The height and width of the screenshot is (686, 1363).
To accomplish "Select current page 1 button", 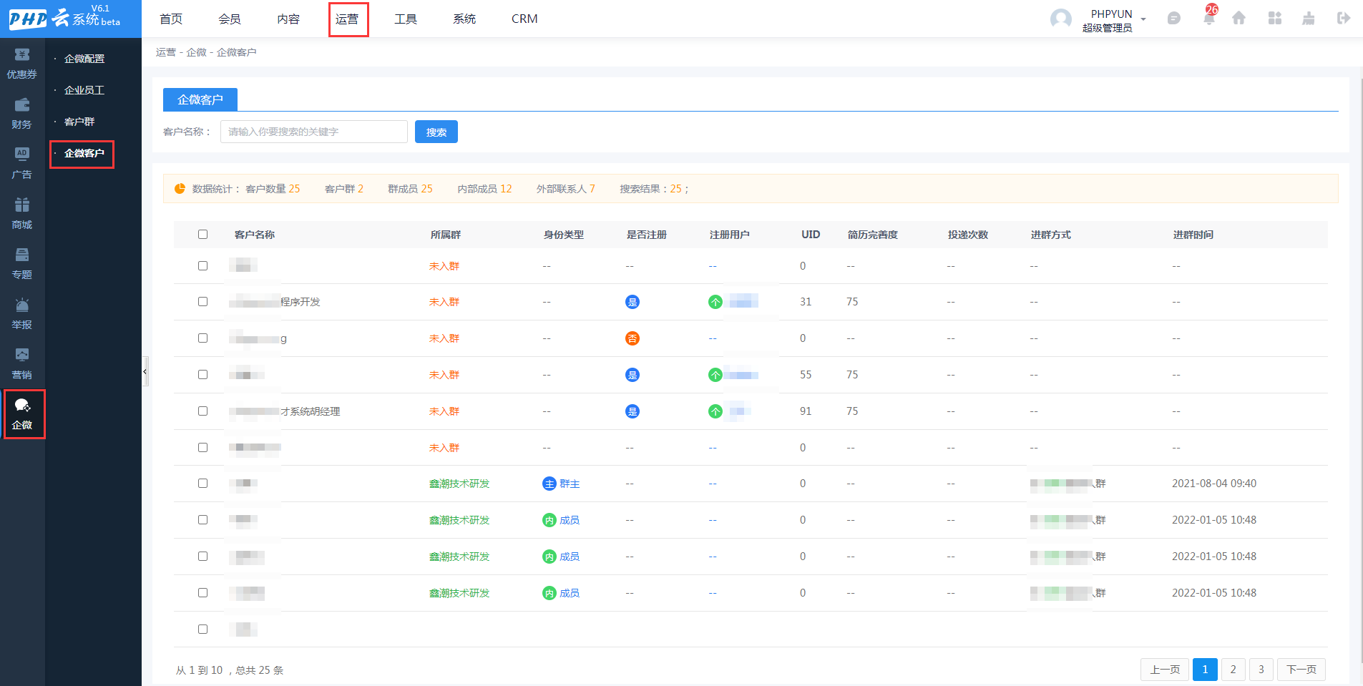I will pyautogui.click(x=1205, y=670).
